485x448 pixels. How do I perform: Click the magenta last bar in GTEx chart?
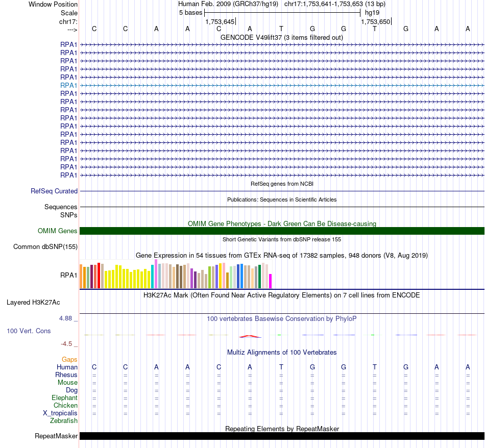click(x=271, y=281)
